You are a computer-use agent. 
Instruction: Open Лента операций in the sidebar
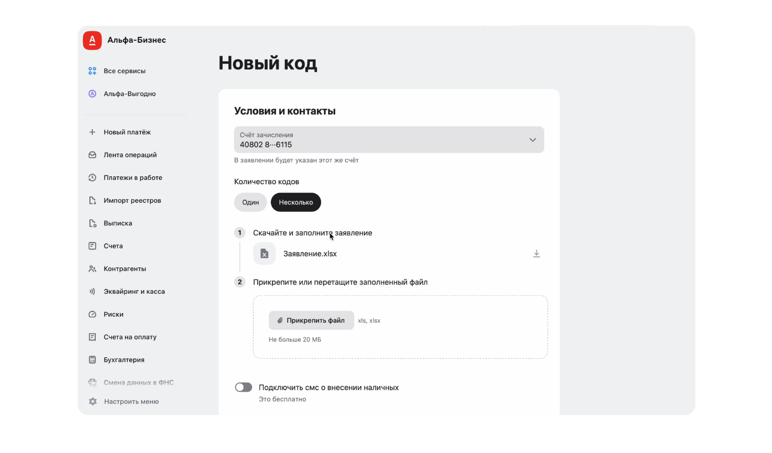pyautogui.click(x=130, y=155)
